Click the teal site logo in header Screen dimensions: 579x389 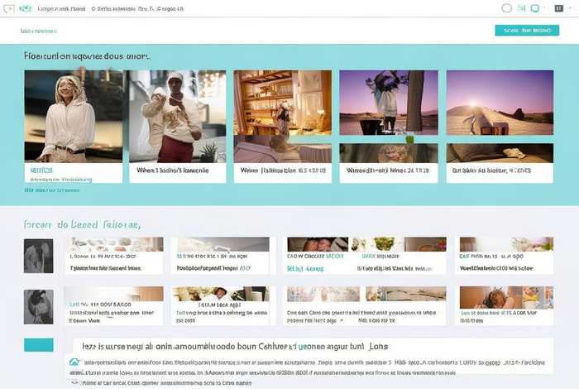25,8
